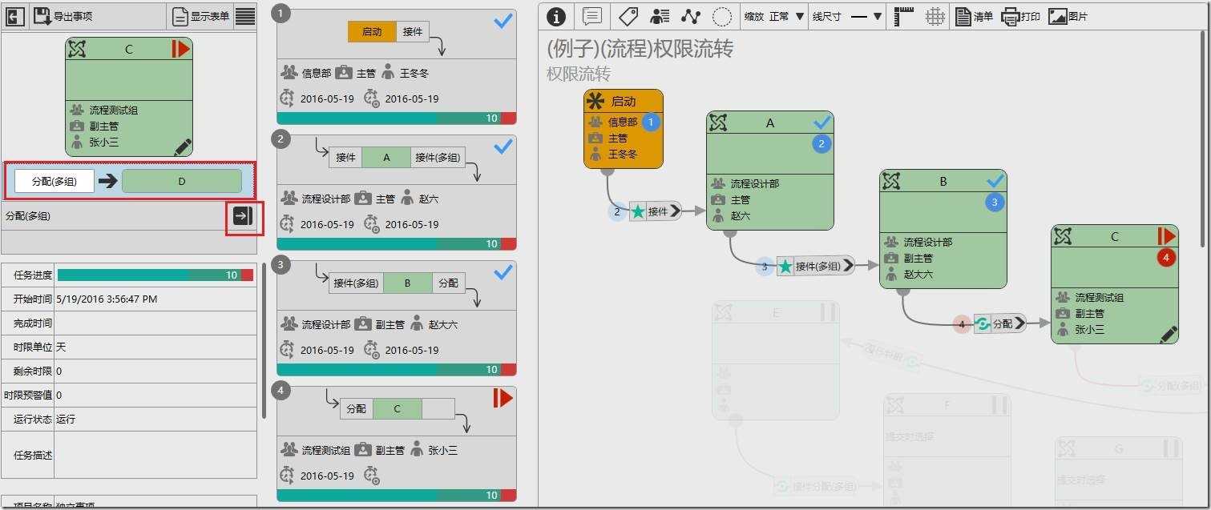Click the 打印 print button
This screenshot has height=510, width=1211.
click(1021, 16)
